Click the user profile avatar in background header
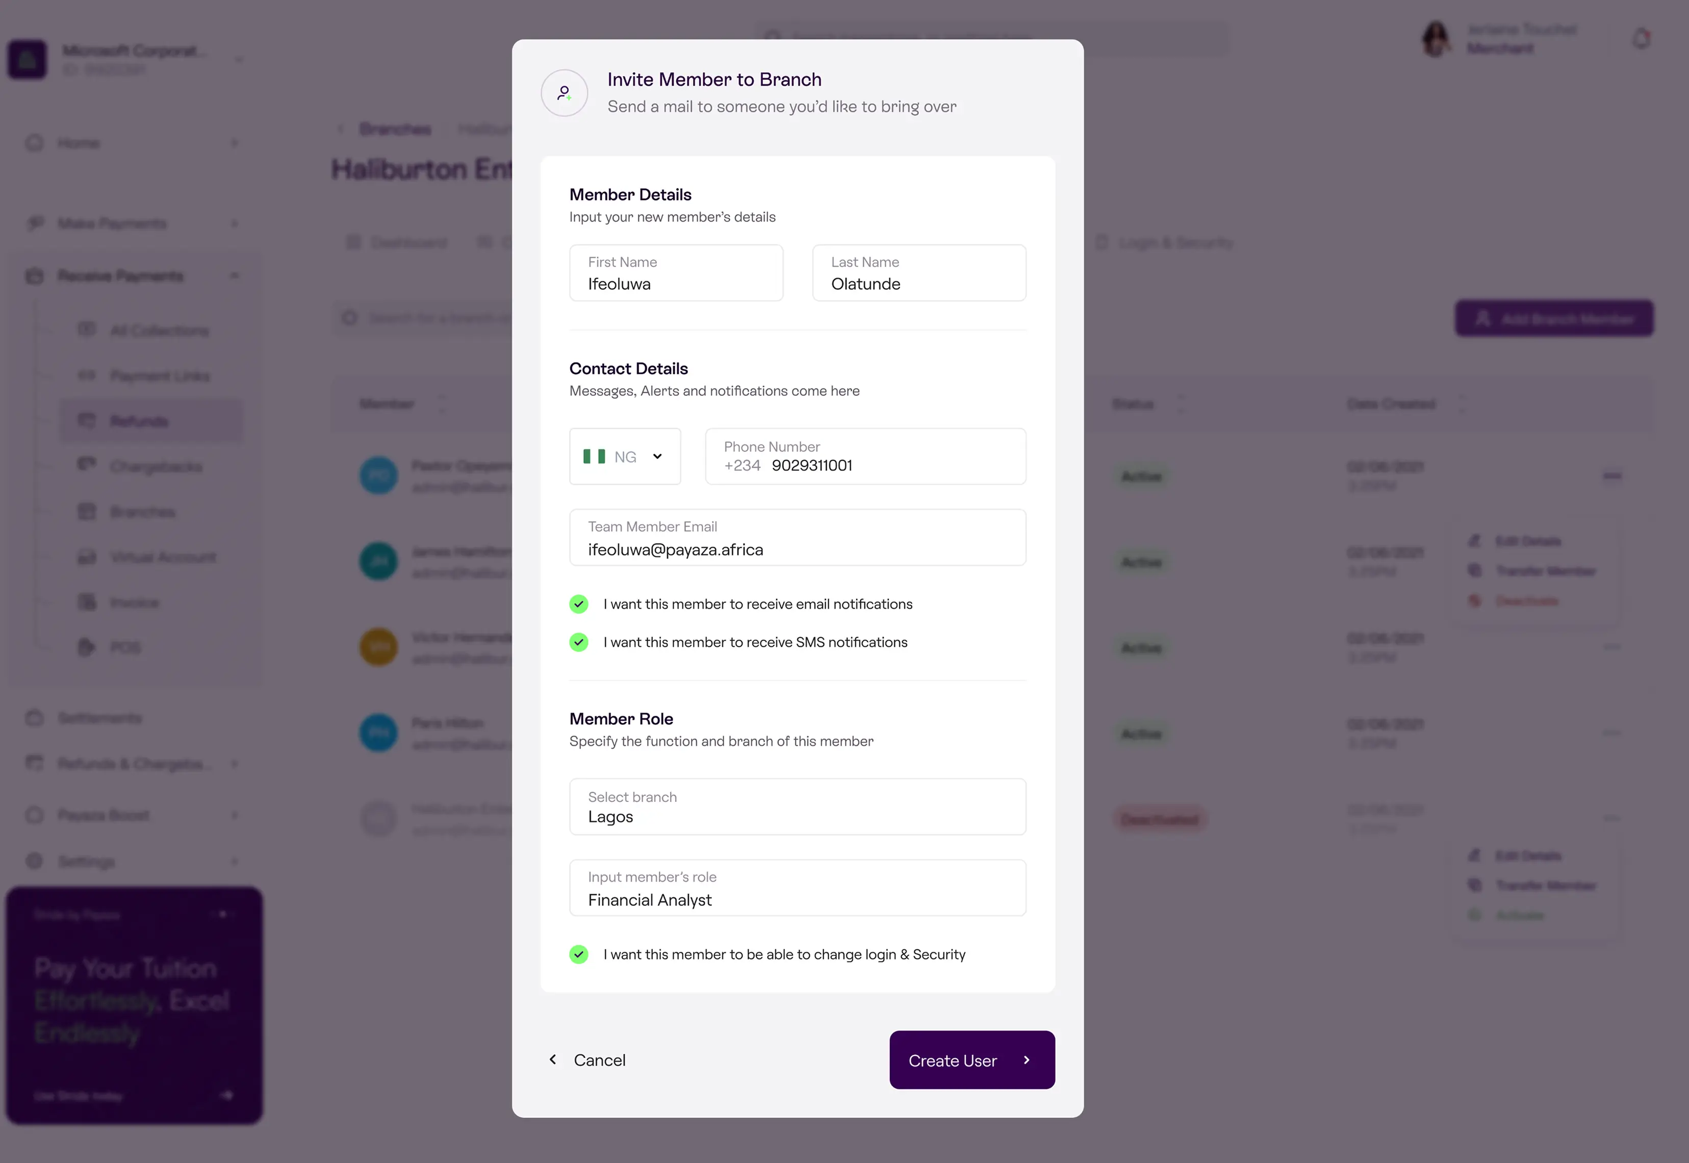Viewport: 1689px width, 1163px height. pos(1436,39)
